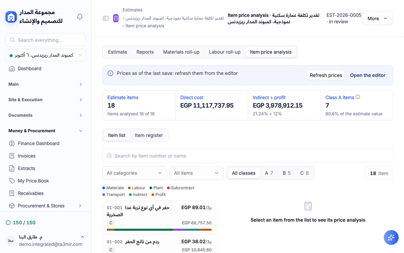Click the EST-2026-0005 estimate number
The width and height of the screenshot is (404, 253).
pos(344,15)
